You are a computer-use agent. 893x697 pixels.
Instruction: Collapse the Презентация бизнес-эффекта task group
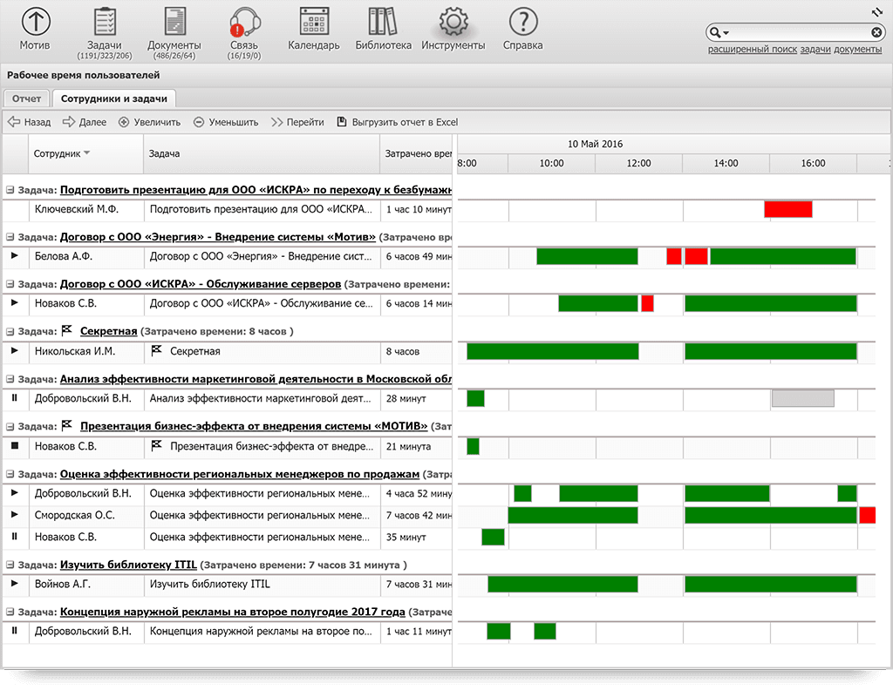point(10,427)
